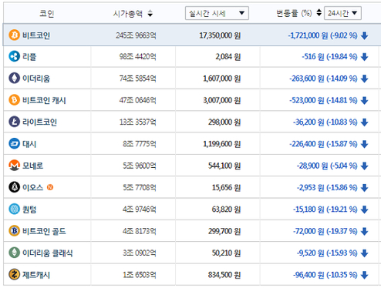
Task: Click the Monero (모네로) logo icon
Action: (15, 166)
